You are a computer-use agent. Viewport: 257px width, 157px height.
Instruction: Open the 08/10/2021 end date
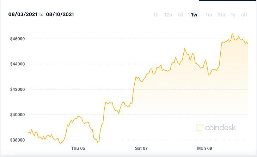point(60,14)
